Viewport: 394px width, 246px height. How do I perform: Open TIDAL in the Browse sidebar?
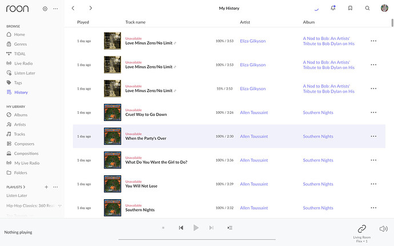click(19, 53)
